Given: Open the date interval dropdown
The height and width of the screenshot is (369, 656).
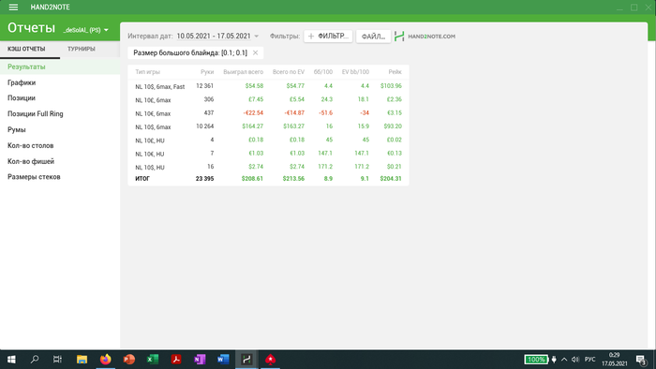Looking at the screenshot, I should pos(217,37).
